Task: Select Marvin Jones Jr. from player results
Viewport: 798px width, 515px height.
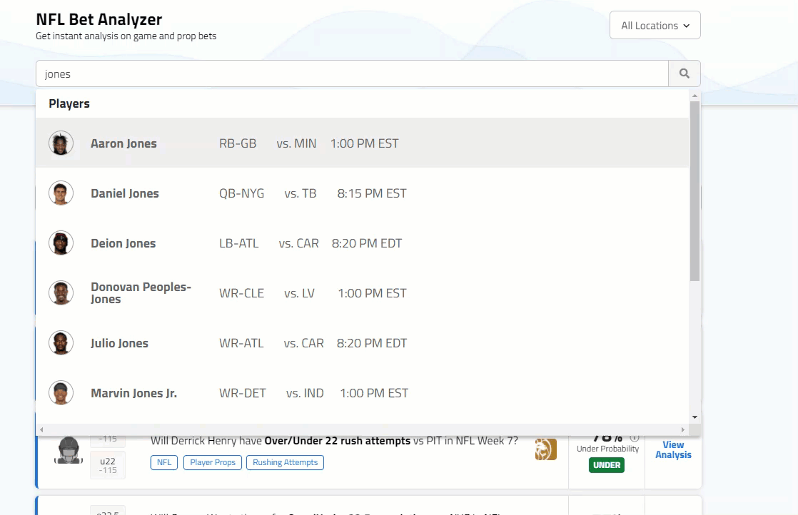Action: tap(363, 392)
